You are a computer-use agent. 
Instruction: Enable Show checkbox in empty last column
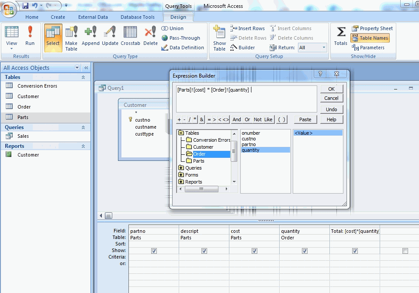click(x=405, y=251)
